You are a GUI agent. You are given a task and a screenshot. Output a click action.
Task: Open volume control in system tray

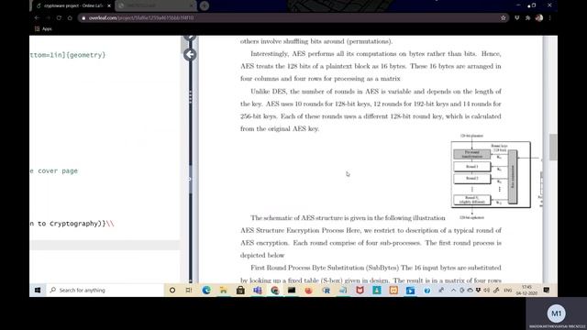(486, 290)
